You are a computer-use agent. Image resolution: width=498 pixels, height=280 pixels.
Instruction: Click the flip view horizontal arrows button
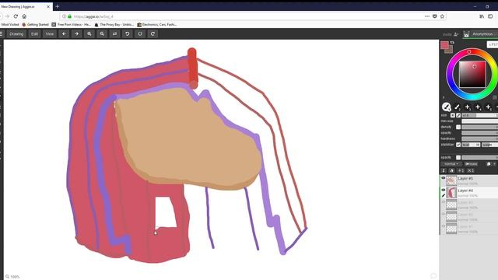click(114, 33)
